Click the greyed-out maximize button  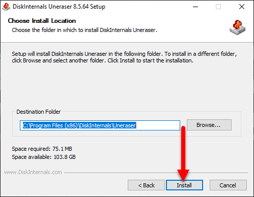pos(218,7)
